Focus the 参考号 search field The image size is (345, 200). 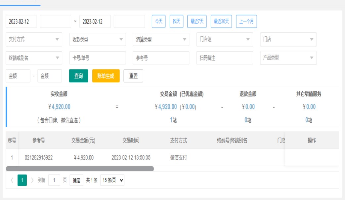(161, 58)
